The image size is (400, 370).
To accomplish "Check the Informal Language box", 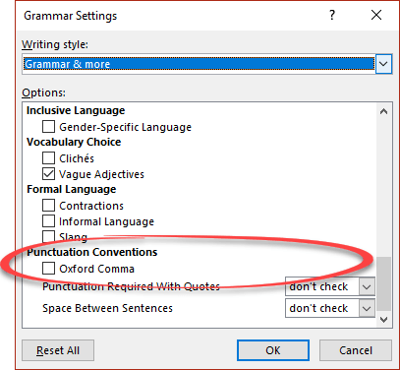I will click(48, 221).
